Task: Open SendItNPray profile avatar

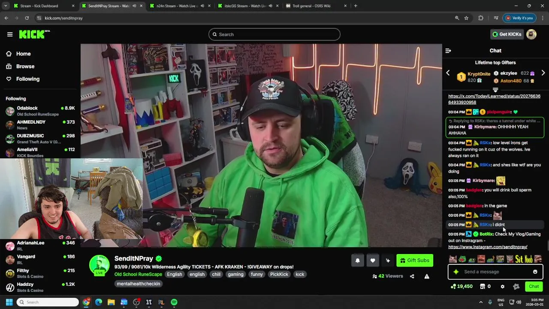Action: coord(99,265)
